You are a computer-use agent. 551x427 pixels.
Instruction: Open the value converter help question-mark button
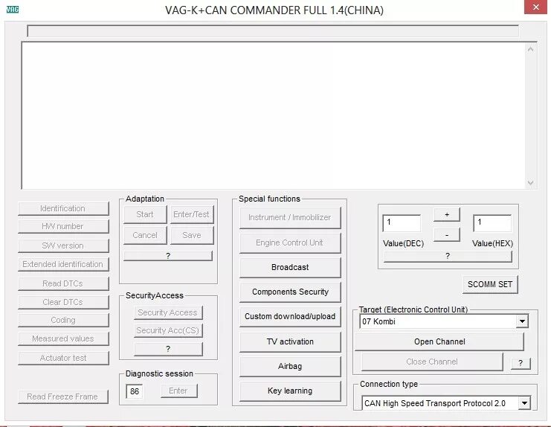pos(448,257)
